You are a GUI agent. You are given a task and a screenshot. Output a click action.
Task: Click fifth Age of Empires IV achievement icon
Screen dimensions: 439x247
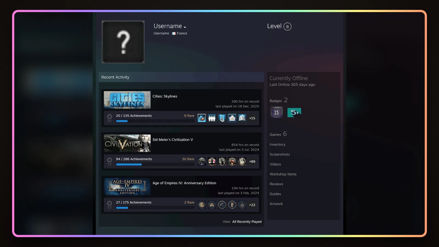[242, 205]
